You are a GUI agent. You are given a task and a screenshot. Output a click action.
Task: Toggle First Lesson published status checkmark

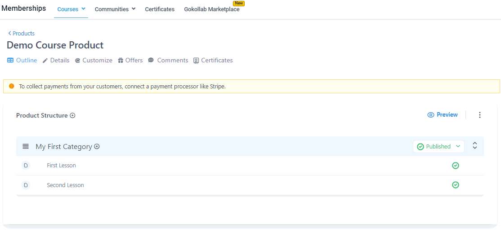click(456, 166)
